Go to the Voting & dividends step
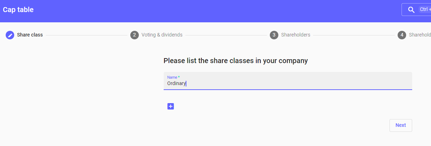Screen dimensions: 431x146 pos(162,35)
